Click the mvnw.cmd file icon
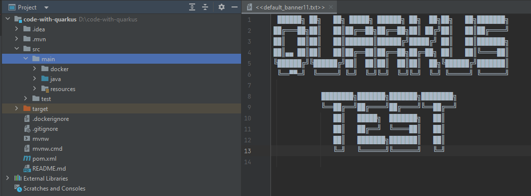Image resolution: width=531 pixels, height=196 pixels. click(27, 149)
